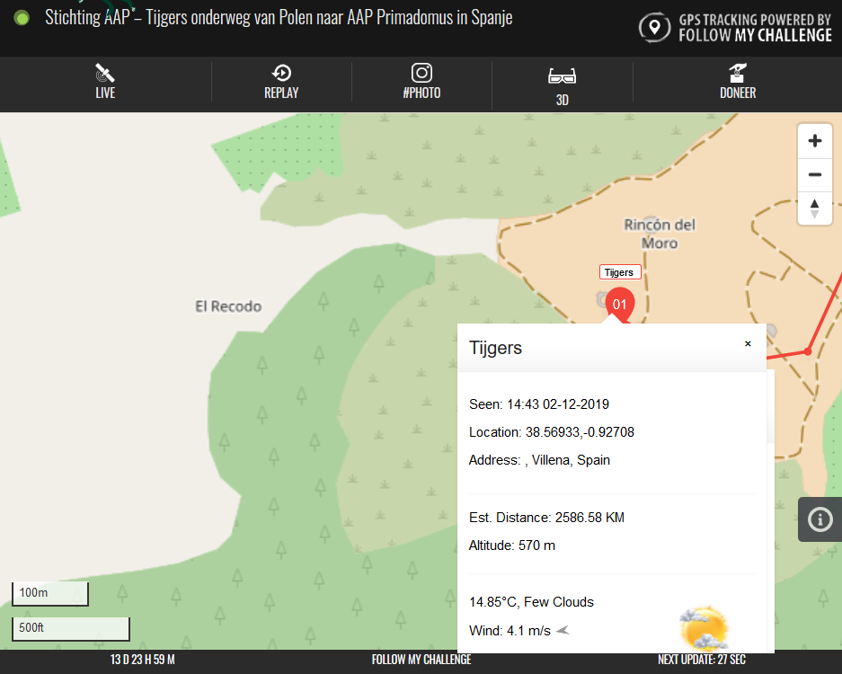The image size is (842, 674).
Task: Click the red route waypoint dot
Action: [808, 350]
